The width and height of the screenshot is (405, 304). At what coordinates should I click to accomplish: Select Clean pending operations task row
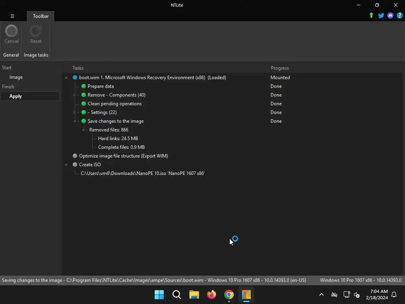tap(114, 104)
